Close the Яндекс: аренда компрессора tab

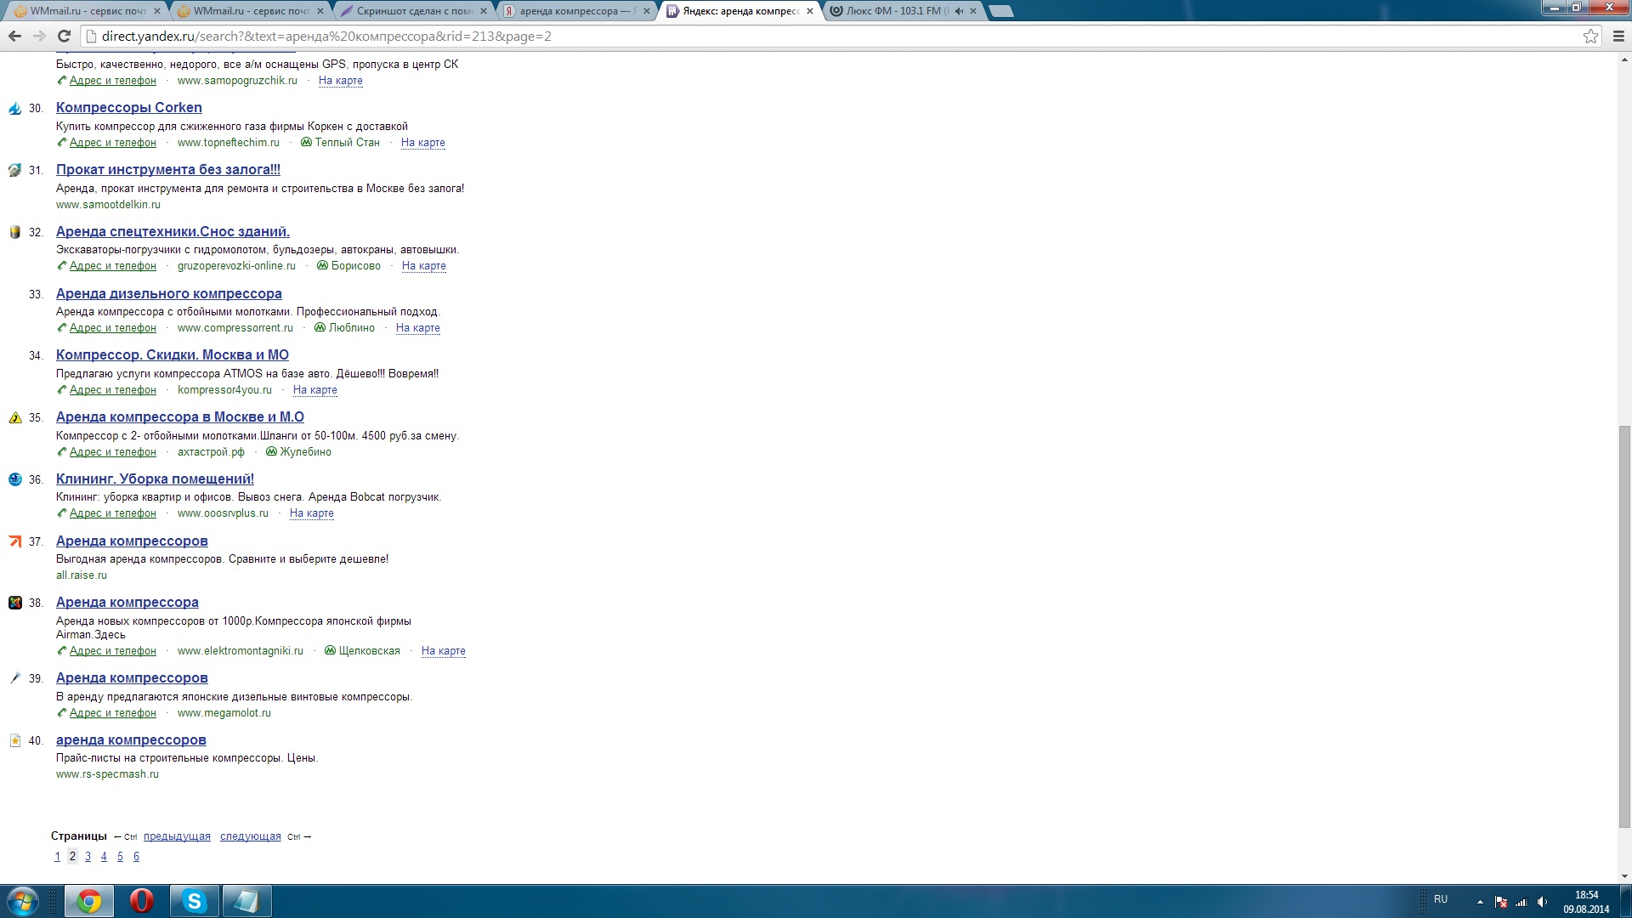809,11
